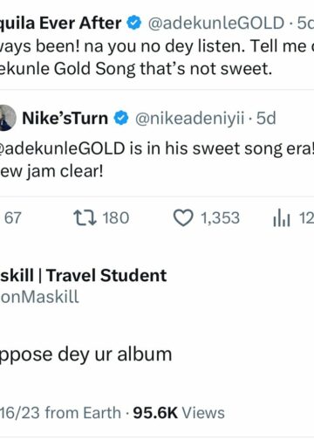Open the view analytics bar-chart icon
This screenshot has width=314, height=440.
[x=282, y=218]
